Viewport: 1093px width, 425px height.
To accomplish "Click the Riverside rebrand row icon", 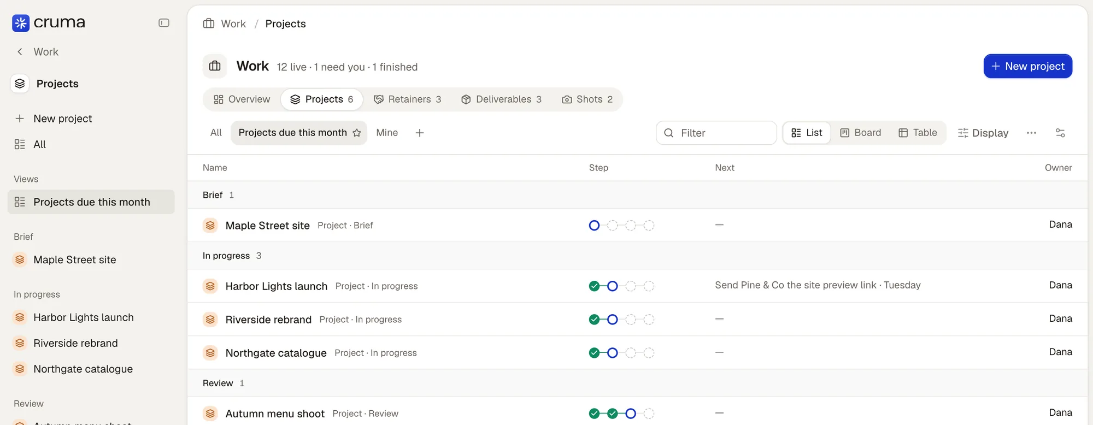I will coord(210,319).
